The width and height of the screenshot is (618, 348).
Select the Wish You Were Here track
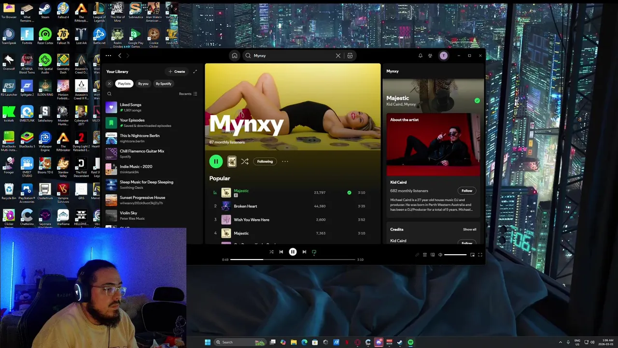coord(293,219)
